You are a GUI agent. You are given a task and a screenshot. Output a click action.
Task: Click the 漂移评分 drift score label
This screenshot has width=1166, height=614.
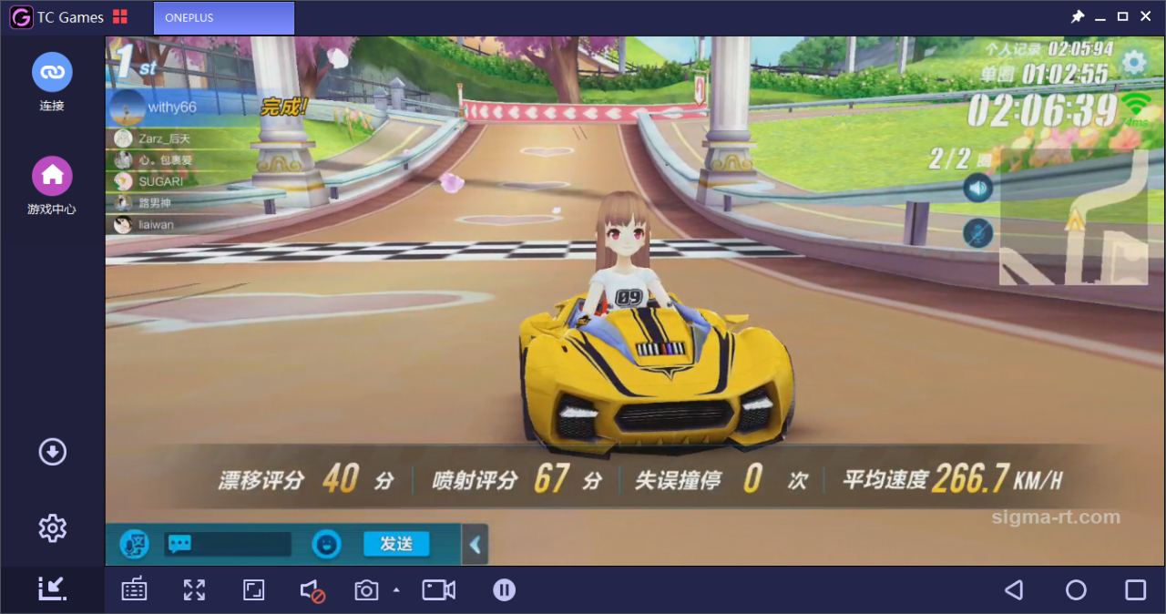(261, 480)
